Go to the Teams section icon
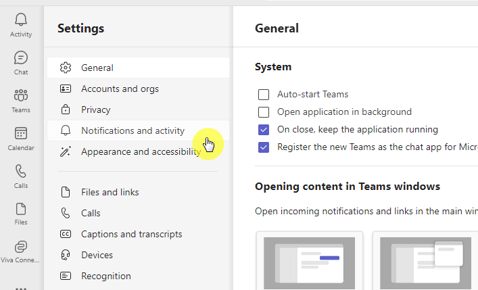The height and width of the screenshot is (290, 478). pos(21,95)
